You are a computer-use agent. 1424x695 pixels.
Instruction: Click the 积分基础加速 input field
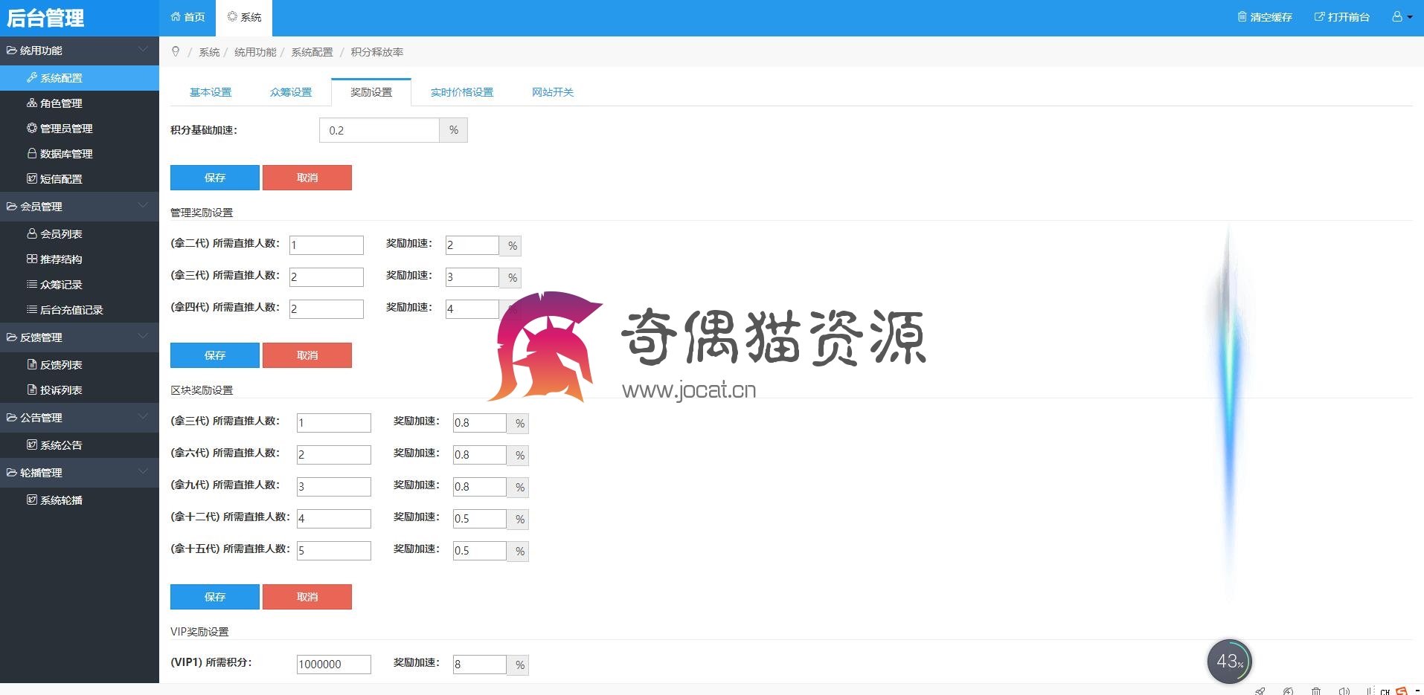click(x=379, y=130)
